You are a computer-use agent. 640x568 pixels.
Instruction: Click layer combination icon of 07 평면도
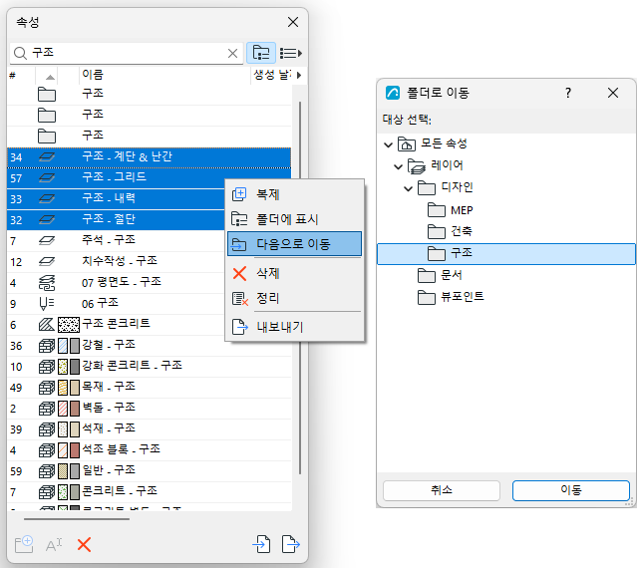pos(47,283)
